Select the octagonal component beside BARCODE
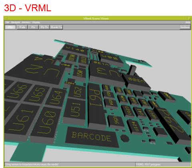 [125, 138]
